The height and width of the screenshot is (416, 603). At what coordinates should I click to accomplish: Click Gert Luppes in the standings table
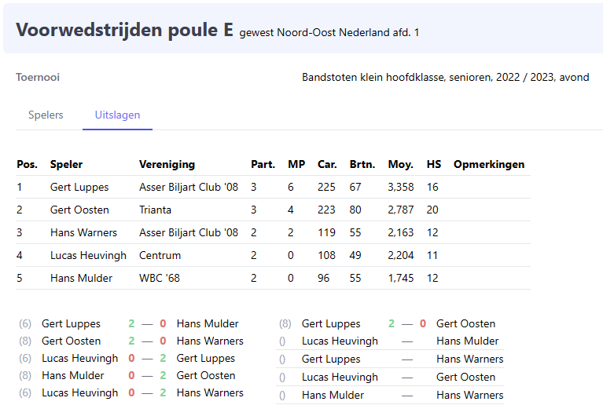point(79,187)
